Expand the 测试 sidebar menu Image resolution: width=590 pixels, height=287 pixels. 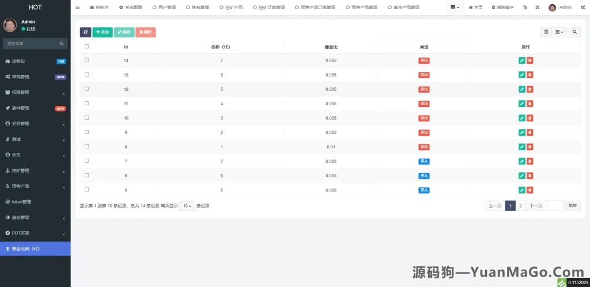point(35,139)
